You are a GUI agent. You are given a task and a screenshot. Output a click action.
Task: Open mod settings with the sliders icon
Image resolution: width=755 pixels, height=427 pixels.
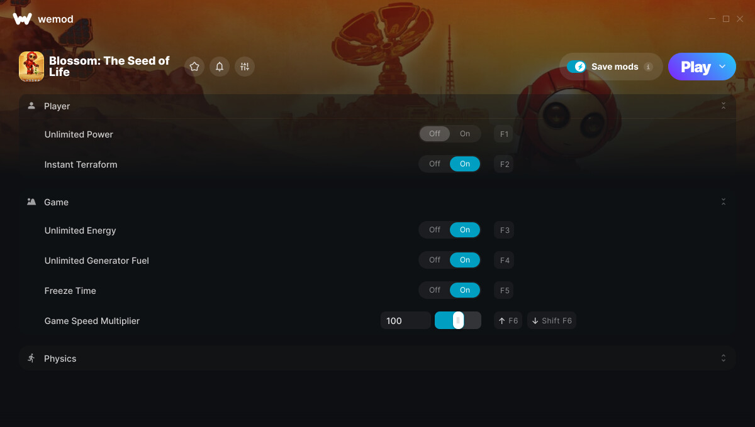[245, 67]
